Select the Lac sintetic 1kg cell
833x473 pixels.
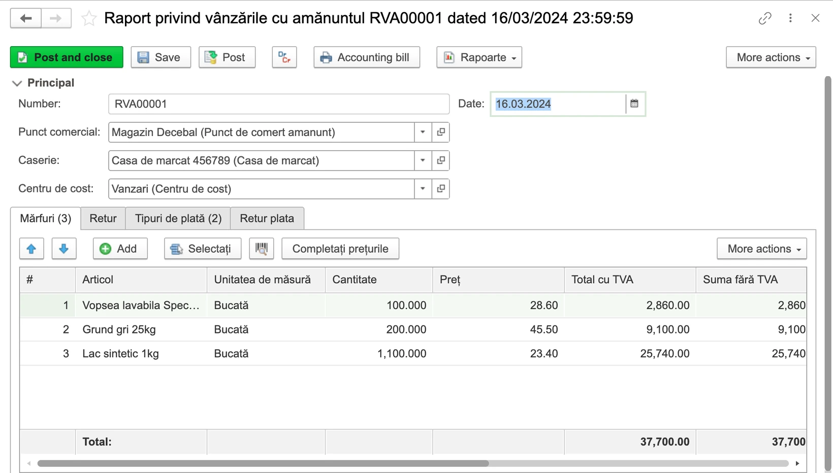point(141,354)
